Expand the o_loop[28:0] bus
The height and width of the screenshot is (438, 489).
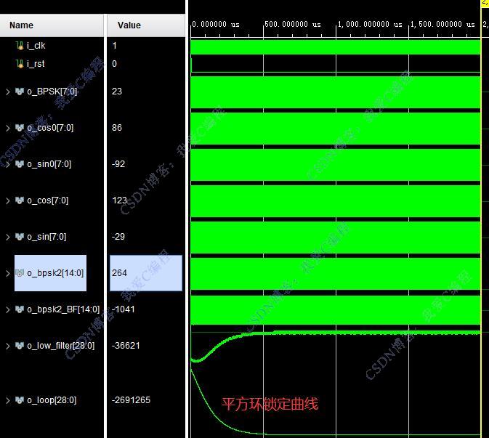point(8,400)
